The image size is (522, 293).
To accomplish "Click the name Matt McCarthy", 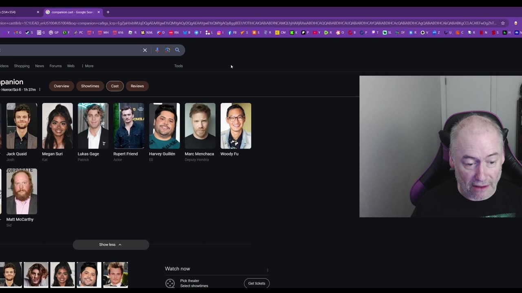I will pyautogui.click(x=20, y=219).
